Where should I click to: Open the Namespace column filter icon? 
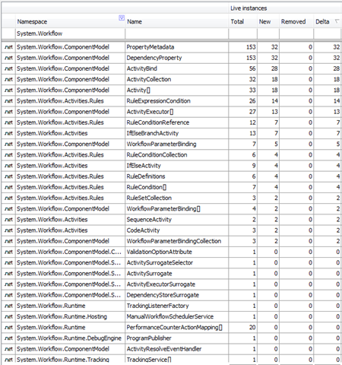coord(122,17)
